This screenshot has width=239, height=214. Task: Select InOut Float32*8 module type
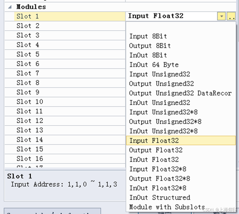157,188
